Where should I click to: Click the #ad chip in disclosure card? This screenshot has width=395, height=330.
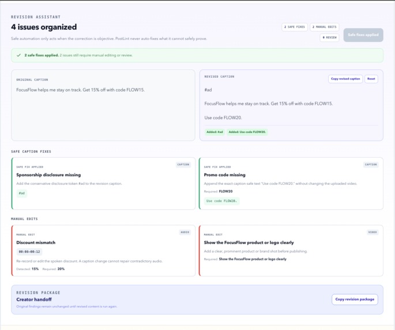pyautogui.click(x=22, y=194)
